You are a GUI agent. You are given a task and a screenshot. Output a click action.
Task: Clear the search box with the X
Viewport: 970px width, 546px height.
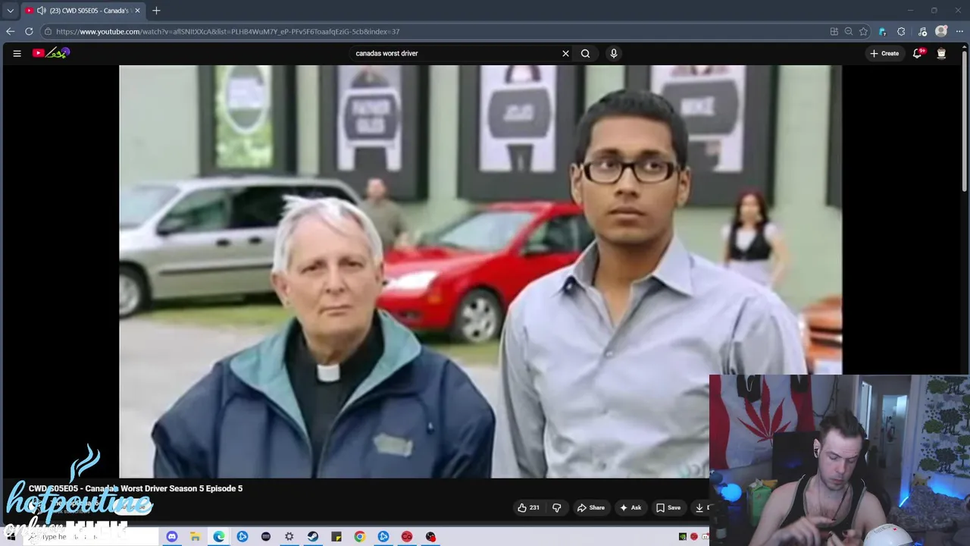point(565,53)
